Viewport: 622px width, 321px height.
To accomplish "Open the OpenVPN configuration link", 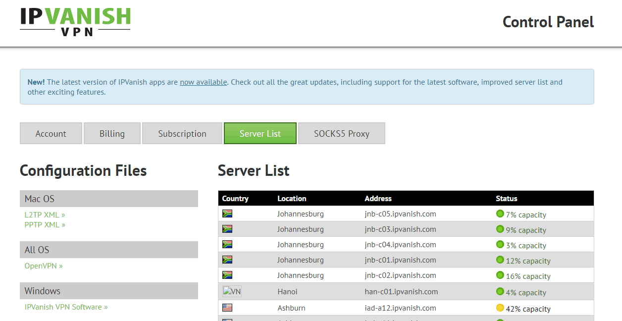I will [44, 266].
